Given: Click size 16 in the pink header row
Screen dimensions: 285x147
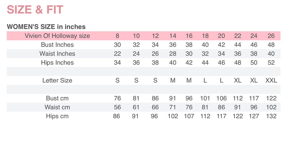Looking at the screenshot, I should [189, 36].
